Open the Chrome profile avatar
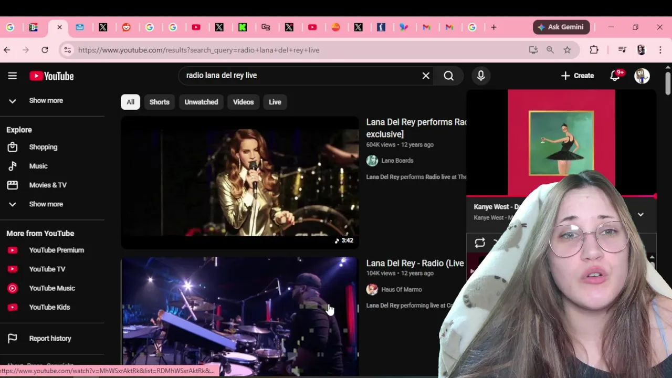The height and width of the screenshot is (378, 672). (x=641, y=50)
